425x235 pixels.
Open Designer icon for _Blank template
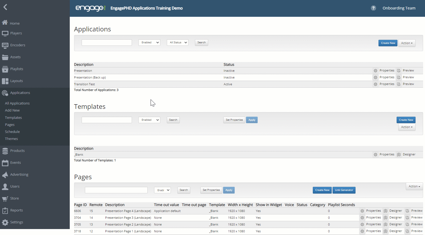point(399,155)
